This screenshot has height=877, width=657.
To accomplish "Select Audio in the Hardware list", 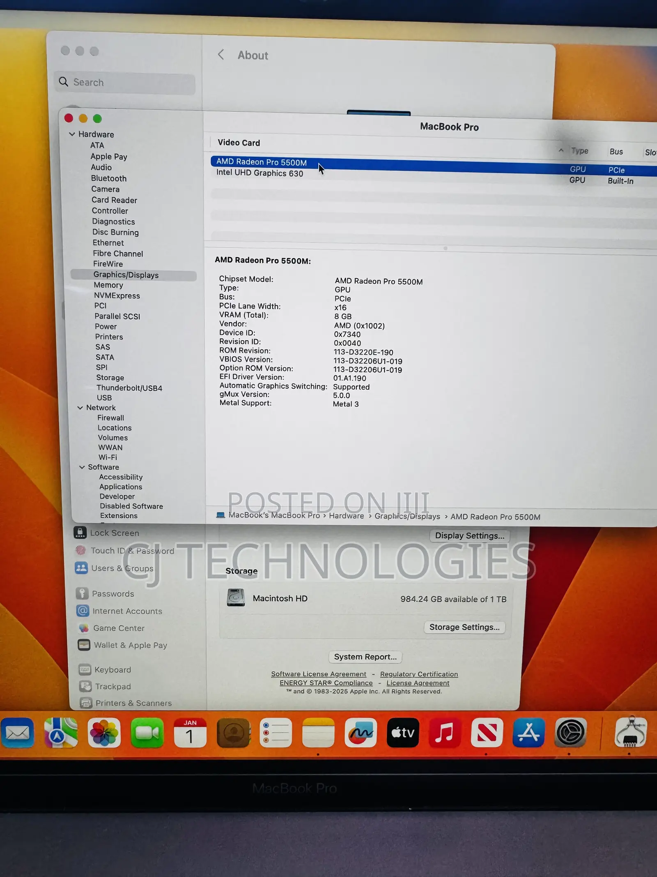I will point(101,167).
